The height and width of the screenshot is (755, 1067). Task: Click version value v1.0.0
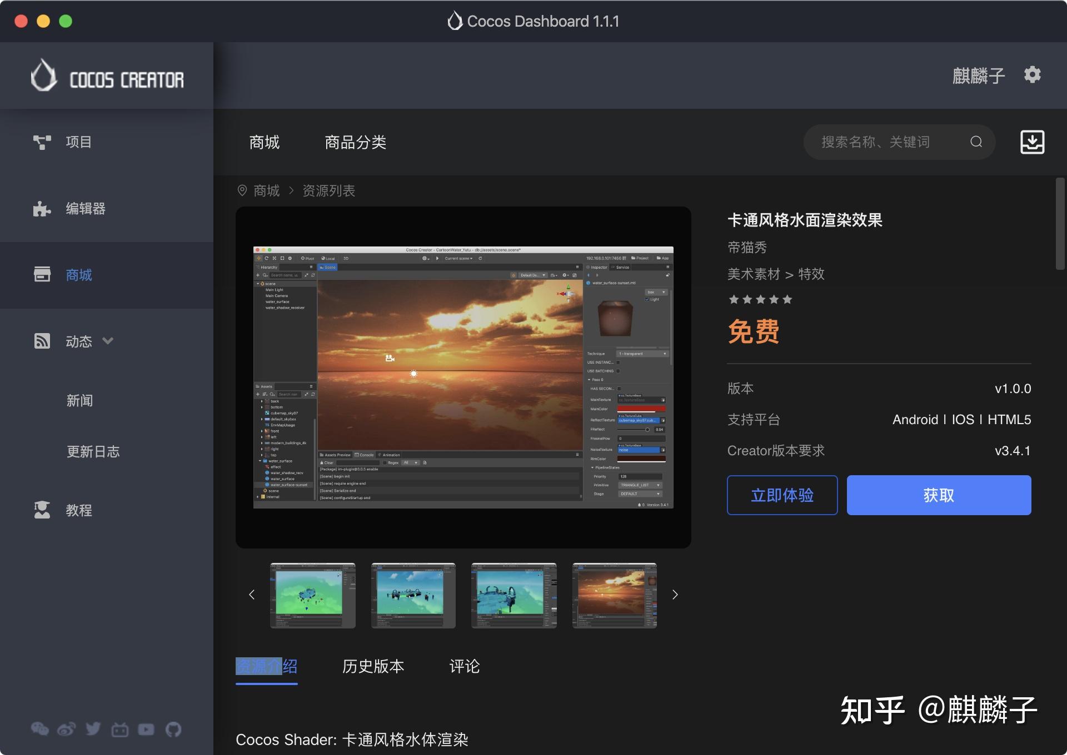[x=1013, y=389]
